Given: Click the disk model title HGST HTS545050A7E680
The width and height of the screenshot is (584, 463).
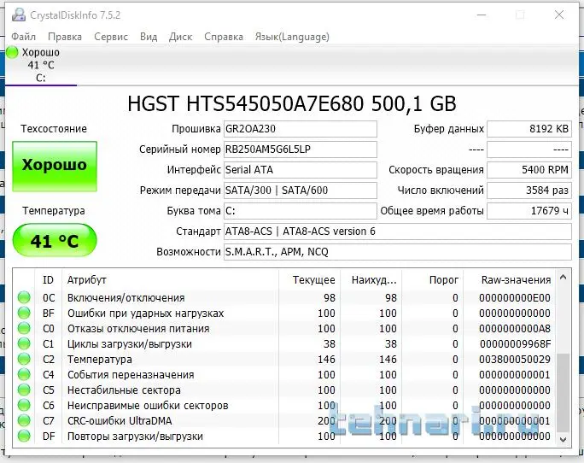Looking at the screenshot, I should point(292,103).
